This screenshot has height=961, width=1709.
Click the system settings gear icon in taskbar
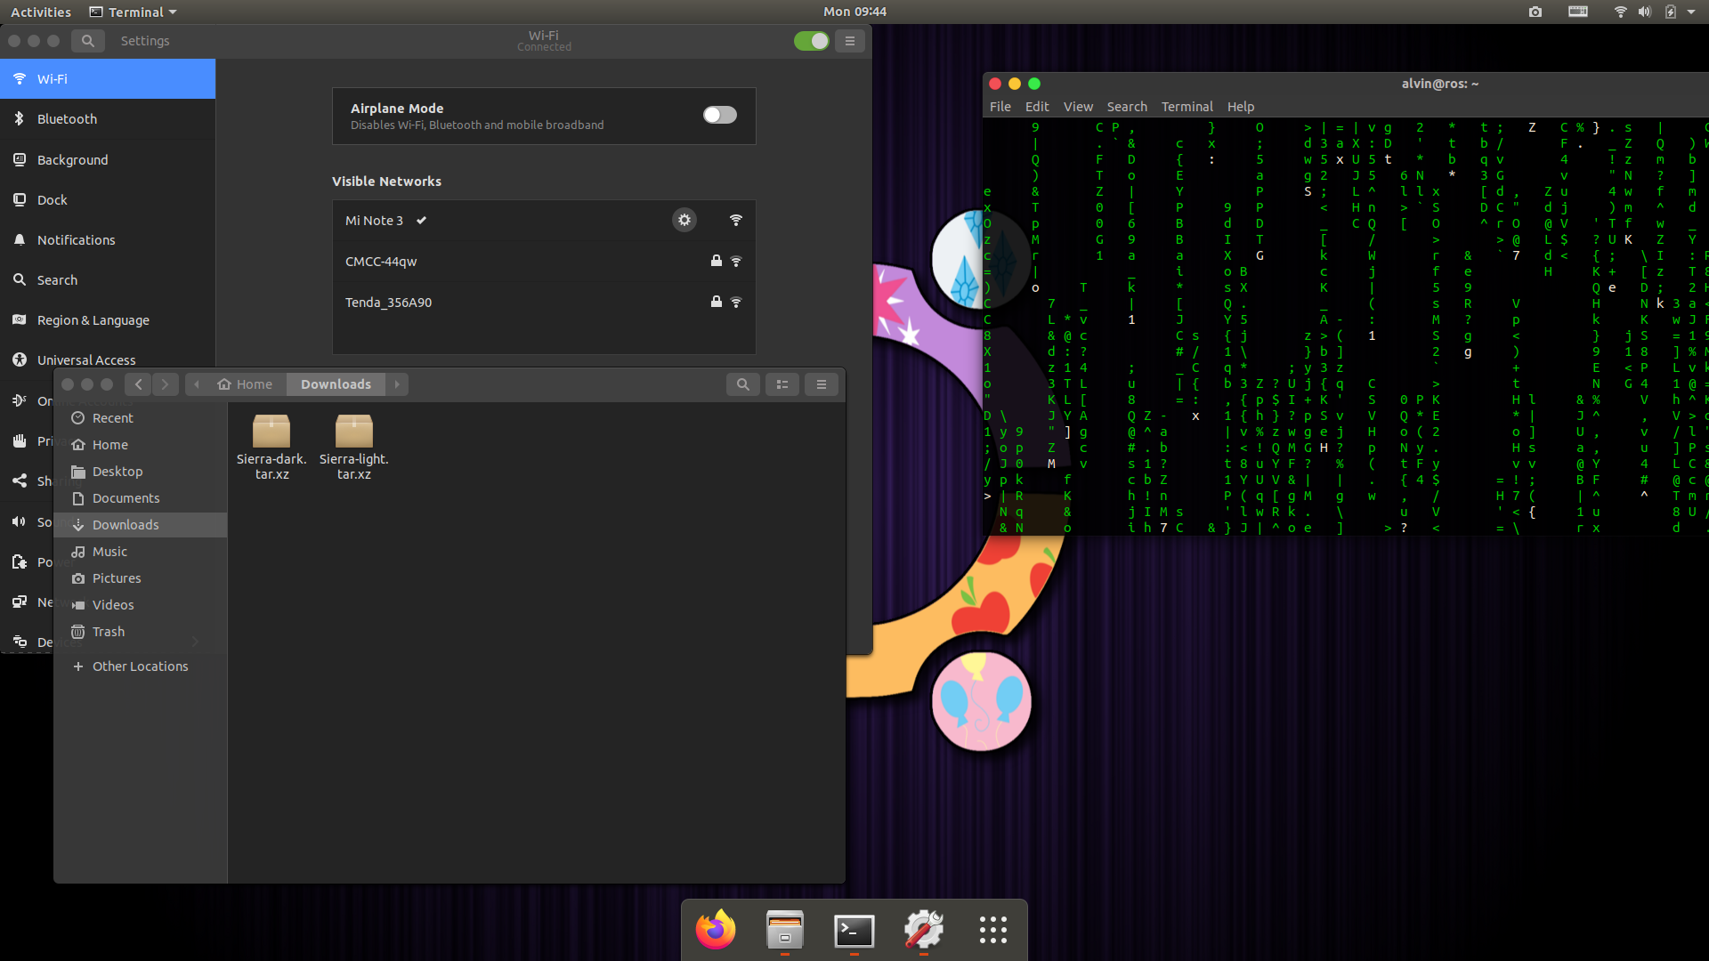[x=924, y=931]
